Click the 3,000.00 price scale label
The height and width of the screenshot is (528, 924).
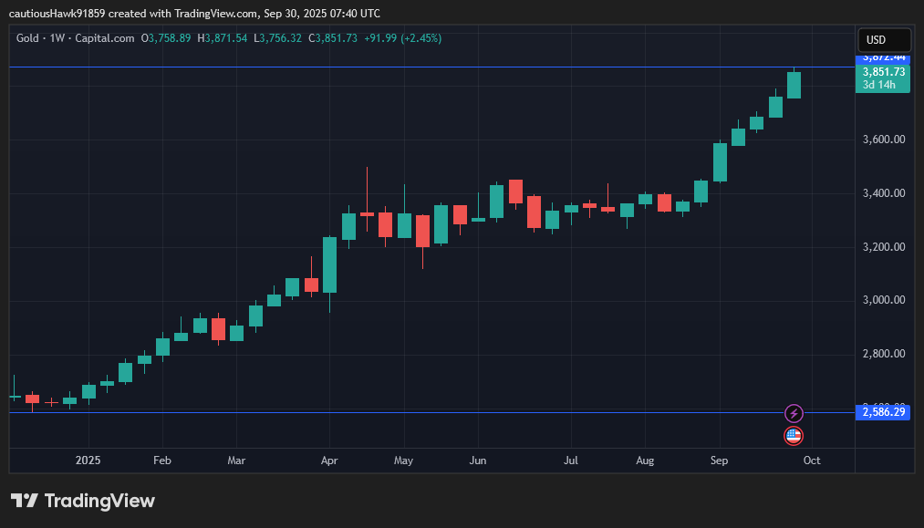pos(884,300)
